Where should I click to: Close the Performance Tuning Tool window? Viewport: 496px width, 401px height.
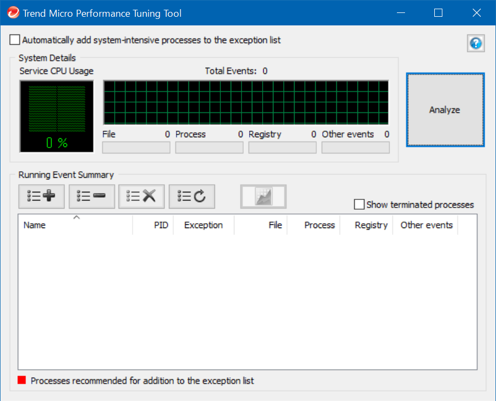pos(477,13)
